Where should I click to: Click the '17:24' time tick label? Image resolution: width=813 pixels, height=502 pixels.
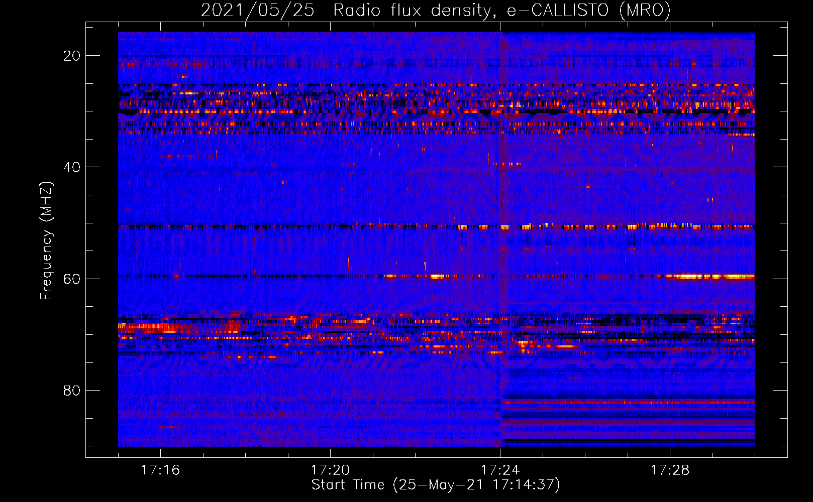pos(500,470)
